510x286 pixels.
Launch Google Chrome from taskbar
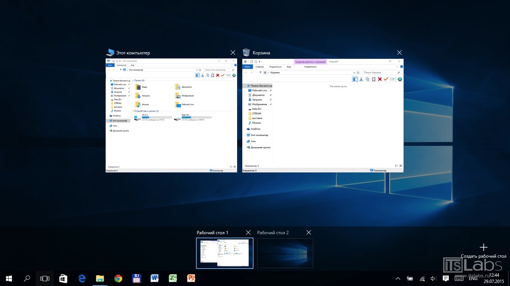tap(118, 278)
